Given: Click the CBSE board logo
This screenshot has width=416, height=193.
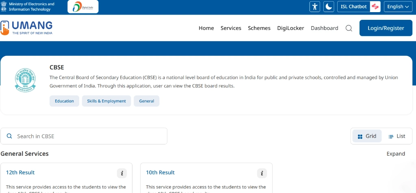Looking at the screenshot, I should (25, 80).
